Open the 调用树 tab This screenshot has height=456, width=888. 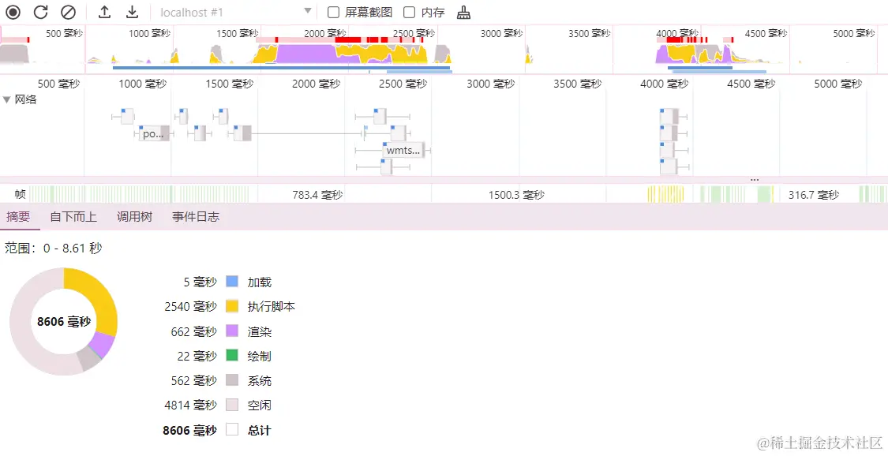coord(134,217)
